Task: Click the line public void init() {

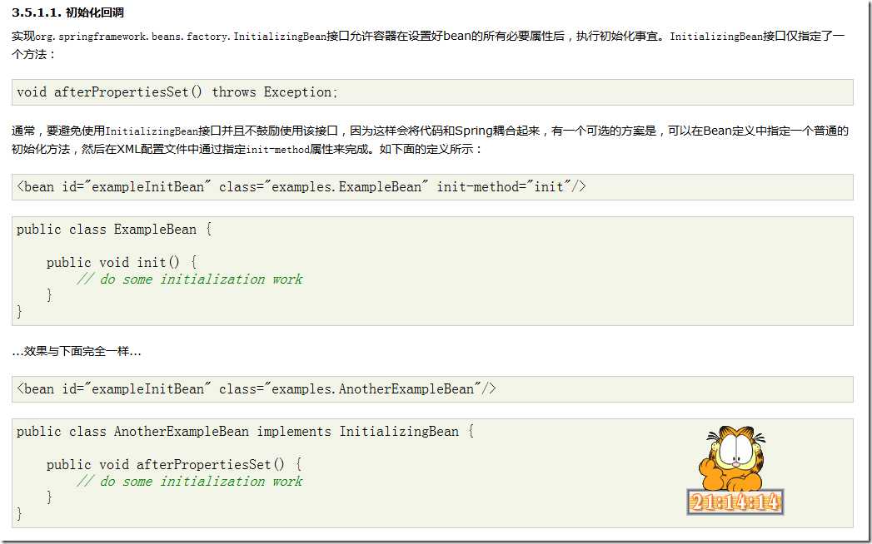Action: click(122, 262)
